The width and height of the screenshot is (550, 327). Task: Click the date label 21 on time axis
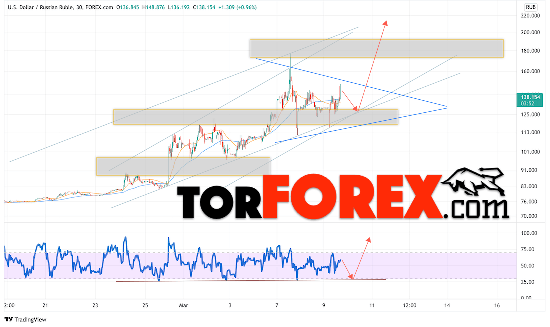click(x=45, y=306)
